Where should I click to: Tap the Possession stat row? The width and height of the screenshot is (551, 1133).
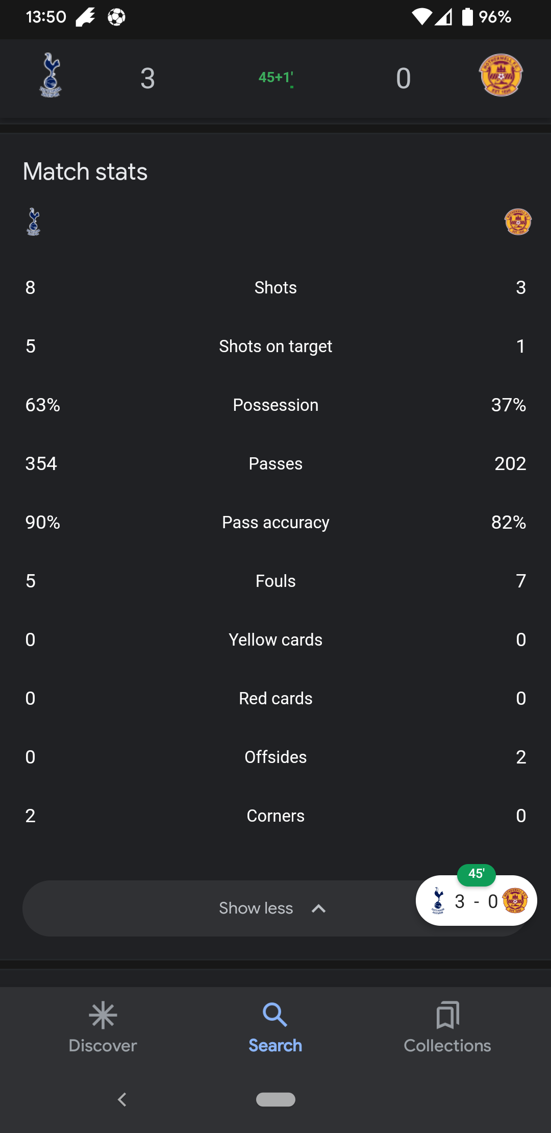pyautogui.click(x=275, y=405)
